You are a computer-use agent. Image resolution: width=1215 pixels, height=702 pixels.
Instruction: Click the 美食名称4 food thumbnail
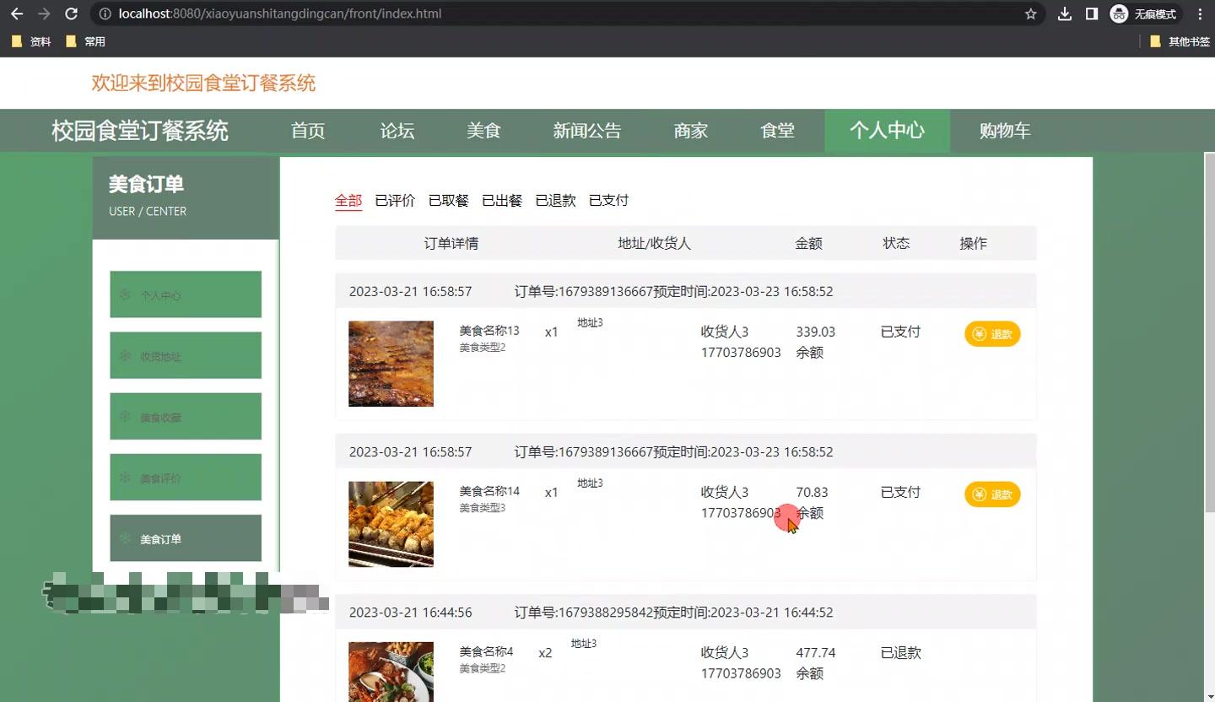click(391, 672)
